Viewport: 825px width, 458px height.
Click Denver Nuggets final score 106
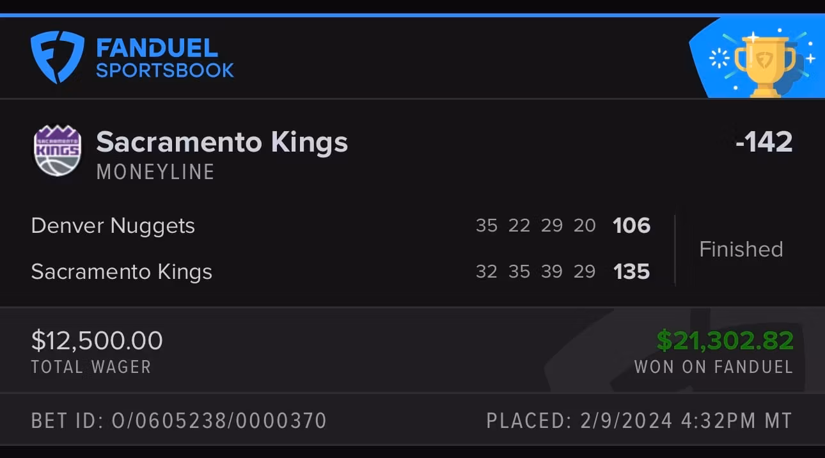pyautogui.click(x=631, y=226)
